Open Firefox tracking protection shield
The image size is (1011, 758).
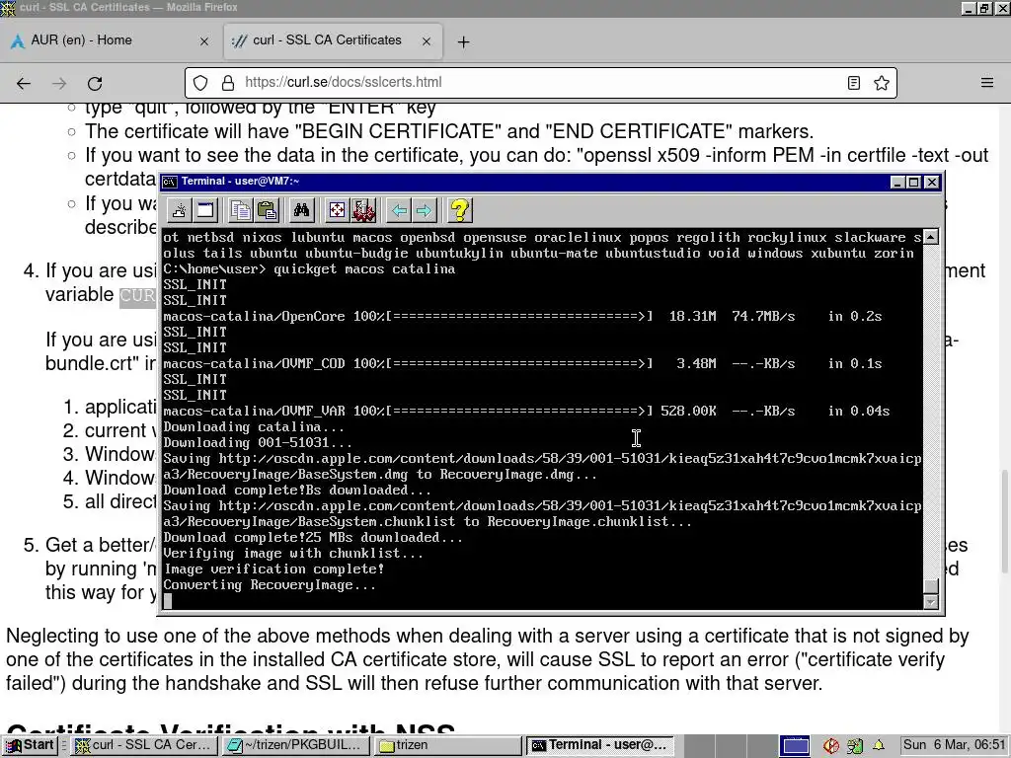click(200, 83)
